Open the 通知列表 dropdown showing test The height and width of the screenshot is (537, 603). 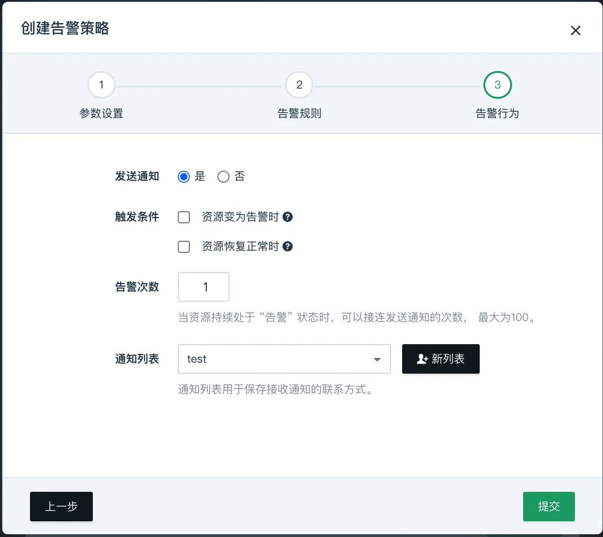click(284, 359)
